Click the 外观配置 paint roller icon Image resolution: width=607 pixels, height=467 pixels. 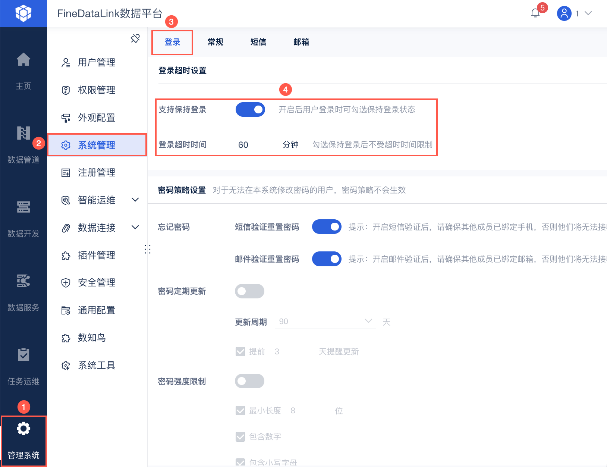tap(66, 118)
